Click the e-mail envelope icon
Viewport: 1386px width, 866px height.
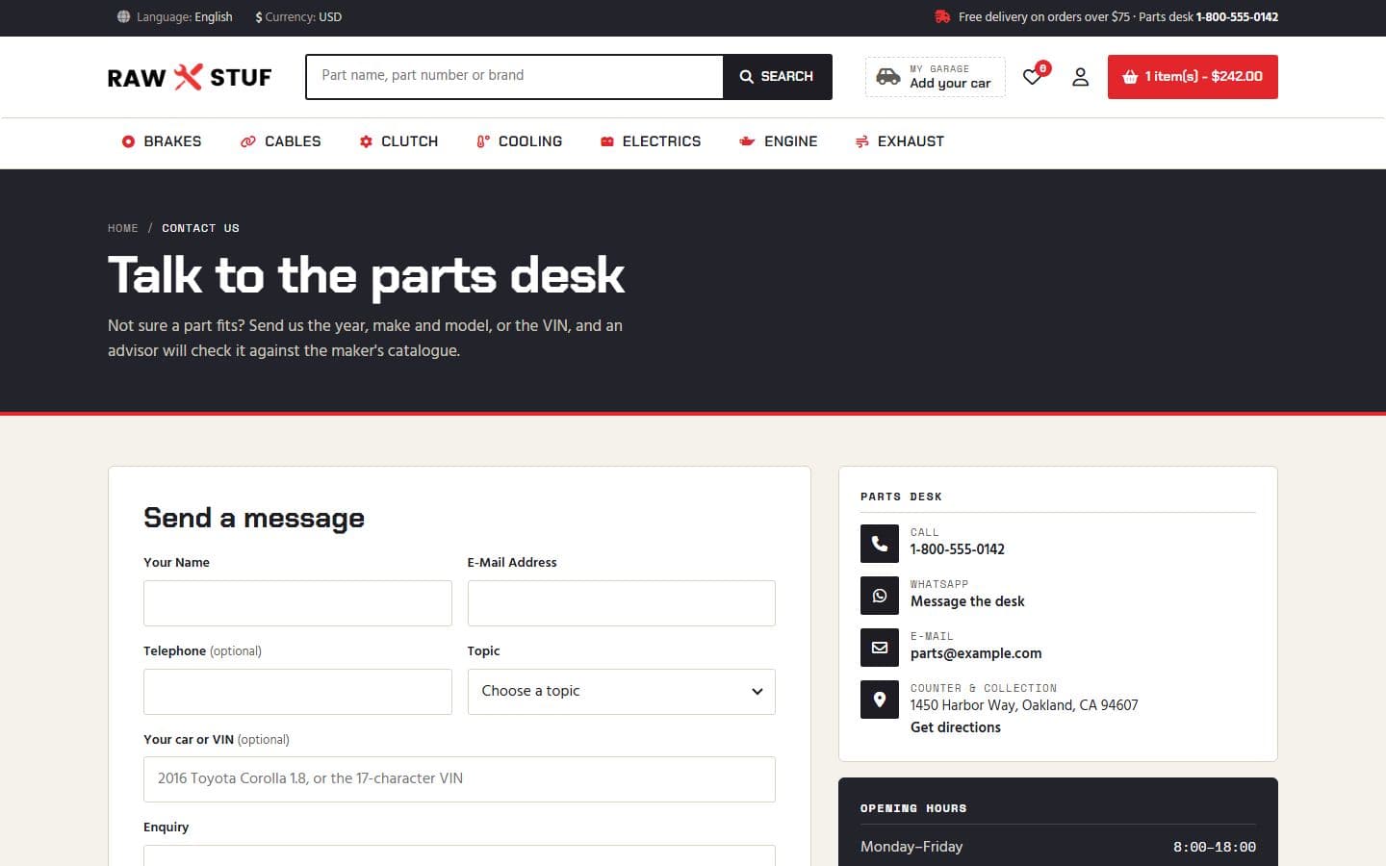[880, 648]
